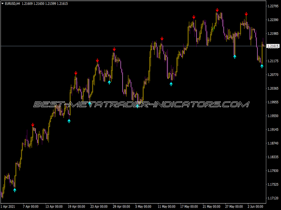Click the 1.22390 price scale label
This screenshot has height=210, width=281.
(x=273, y=20)
